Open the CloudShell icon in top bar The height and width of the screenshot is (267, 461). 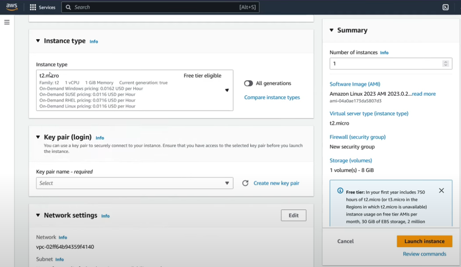(445, 7)
